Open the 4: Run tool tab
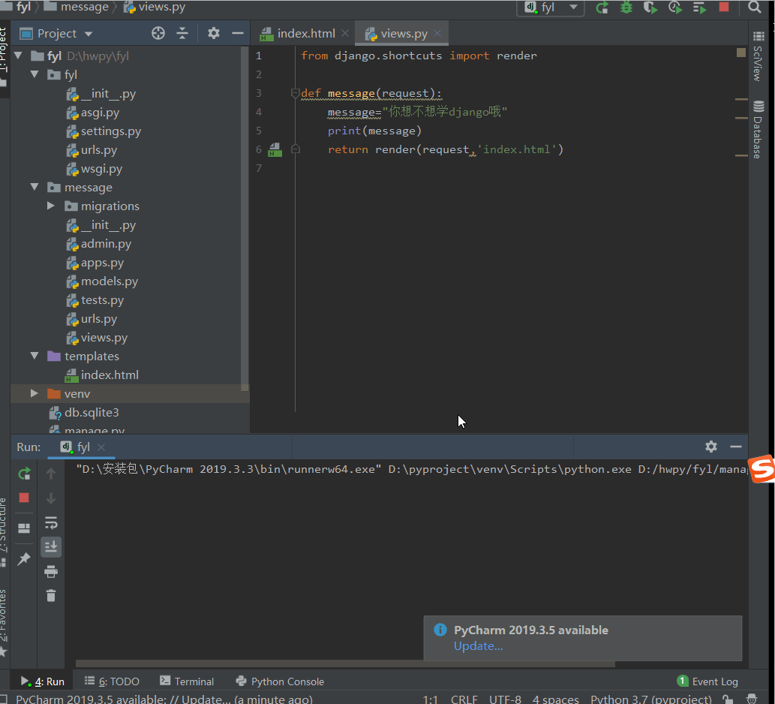 (43, 681)
